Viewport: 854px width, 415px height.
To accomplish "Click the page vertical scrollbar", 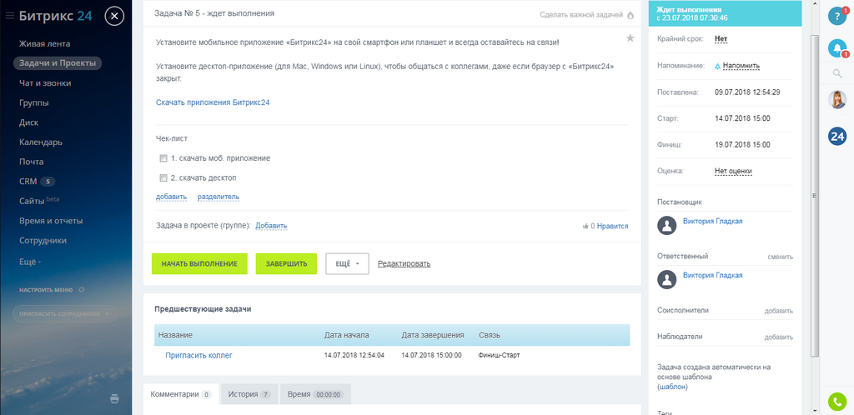I will point(814,196).
